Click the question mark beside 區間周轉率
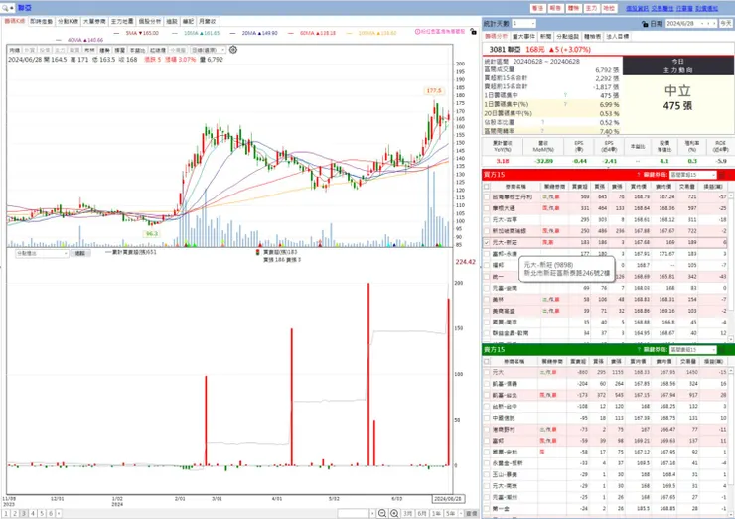 tap(542, 131)
